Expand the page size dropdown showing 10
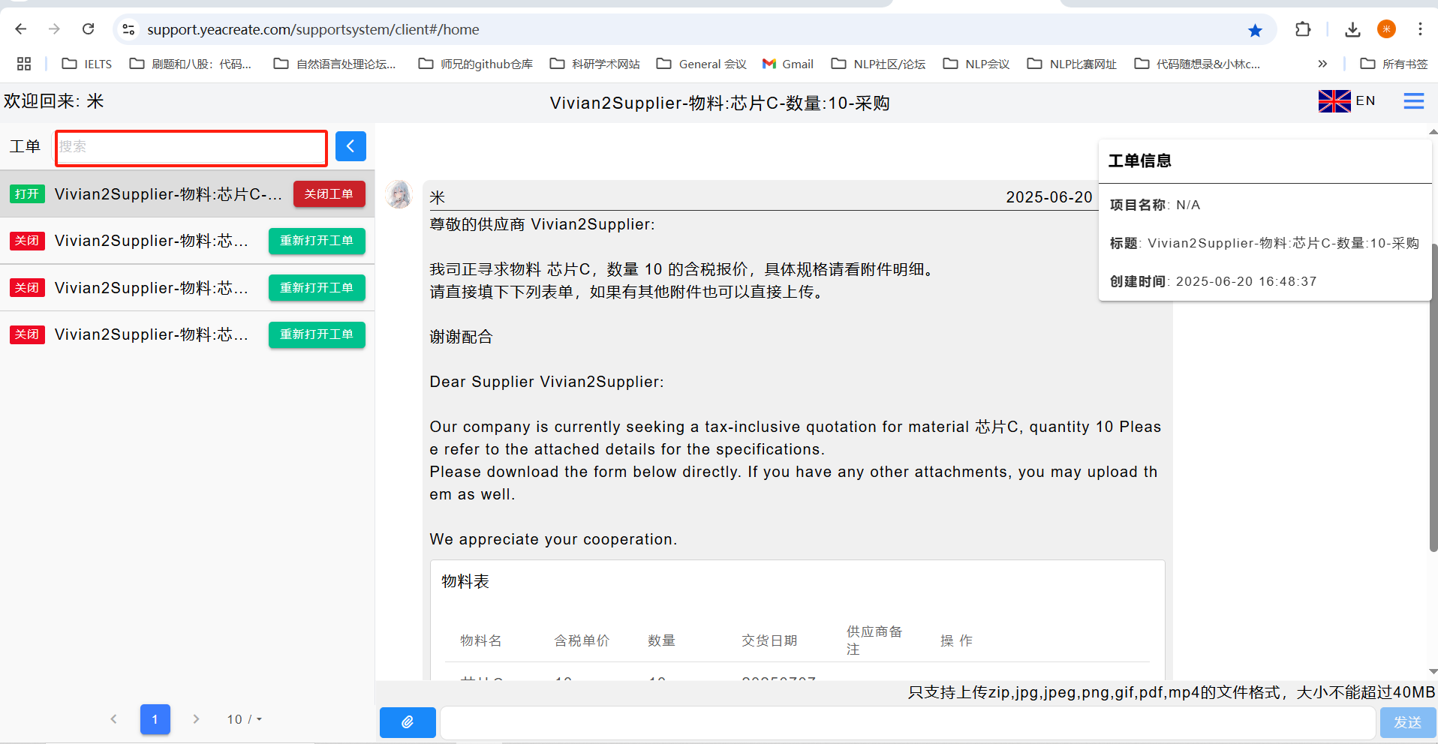1438x744 pixels. [x=244, y=719]
